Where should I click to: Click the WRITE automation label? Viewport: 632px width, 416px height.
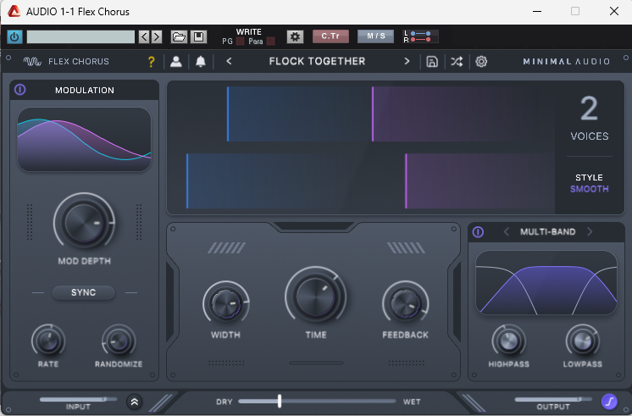(x=249, y=32)
